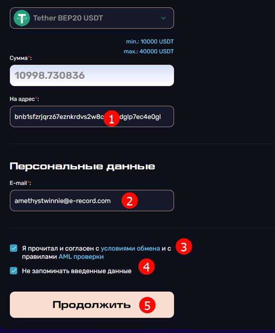Expand the currency dropdown chevron arrow

point(163,18)
